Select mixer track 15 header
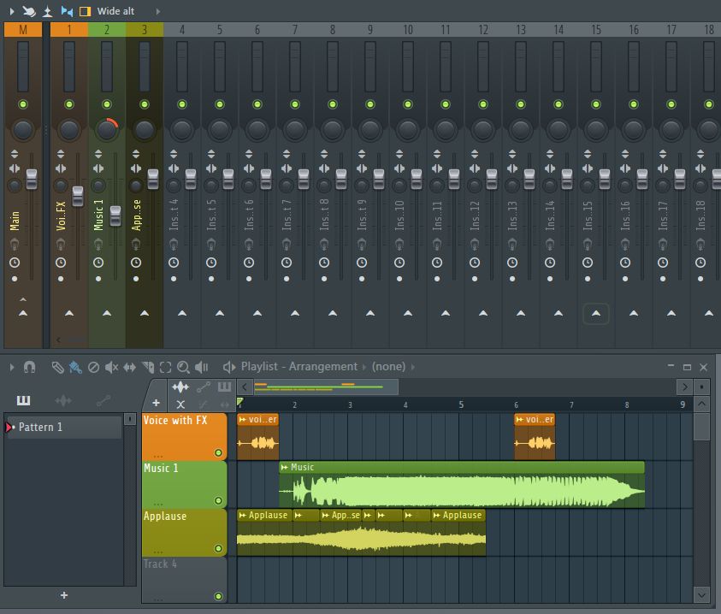 point(596,30)
